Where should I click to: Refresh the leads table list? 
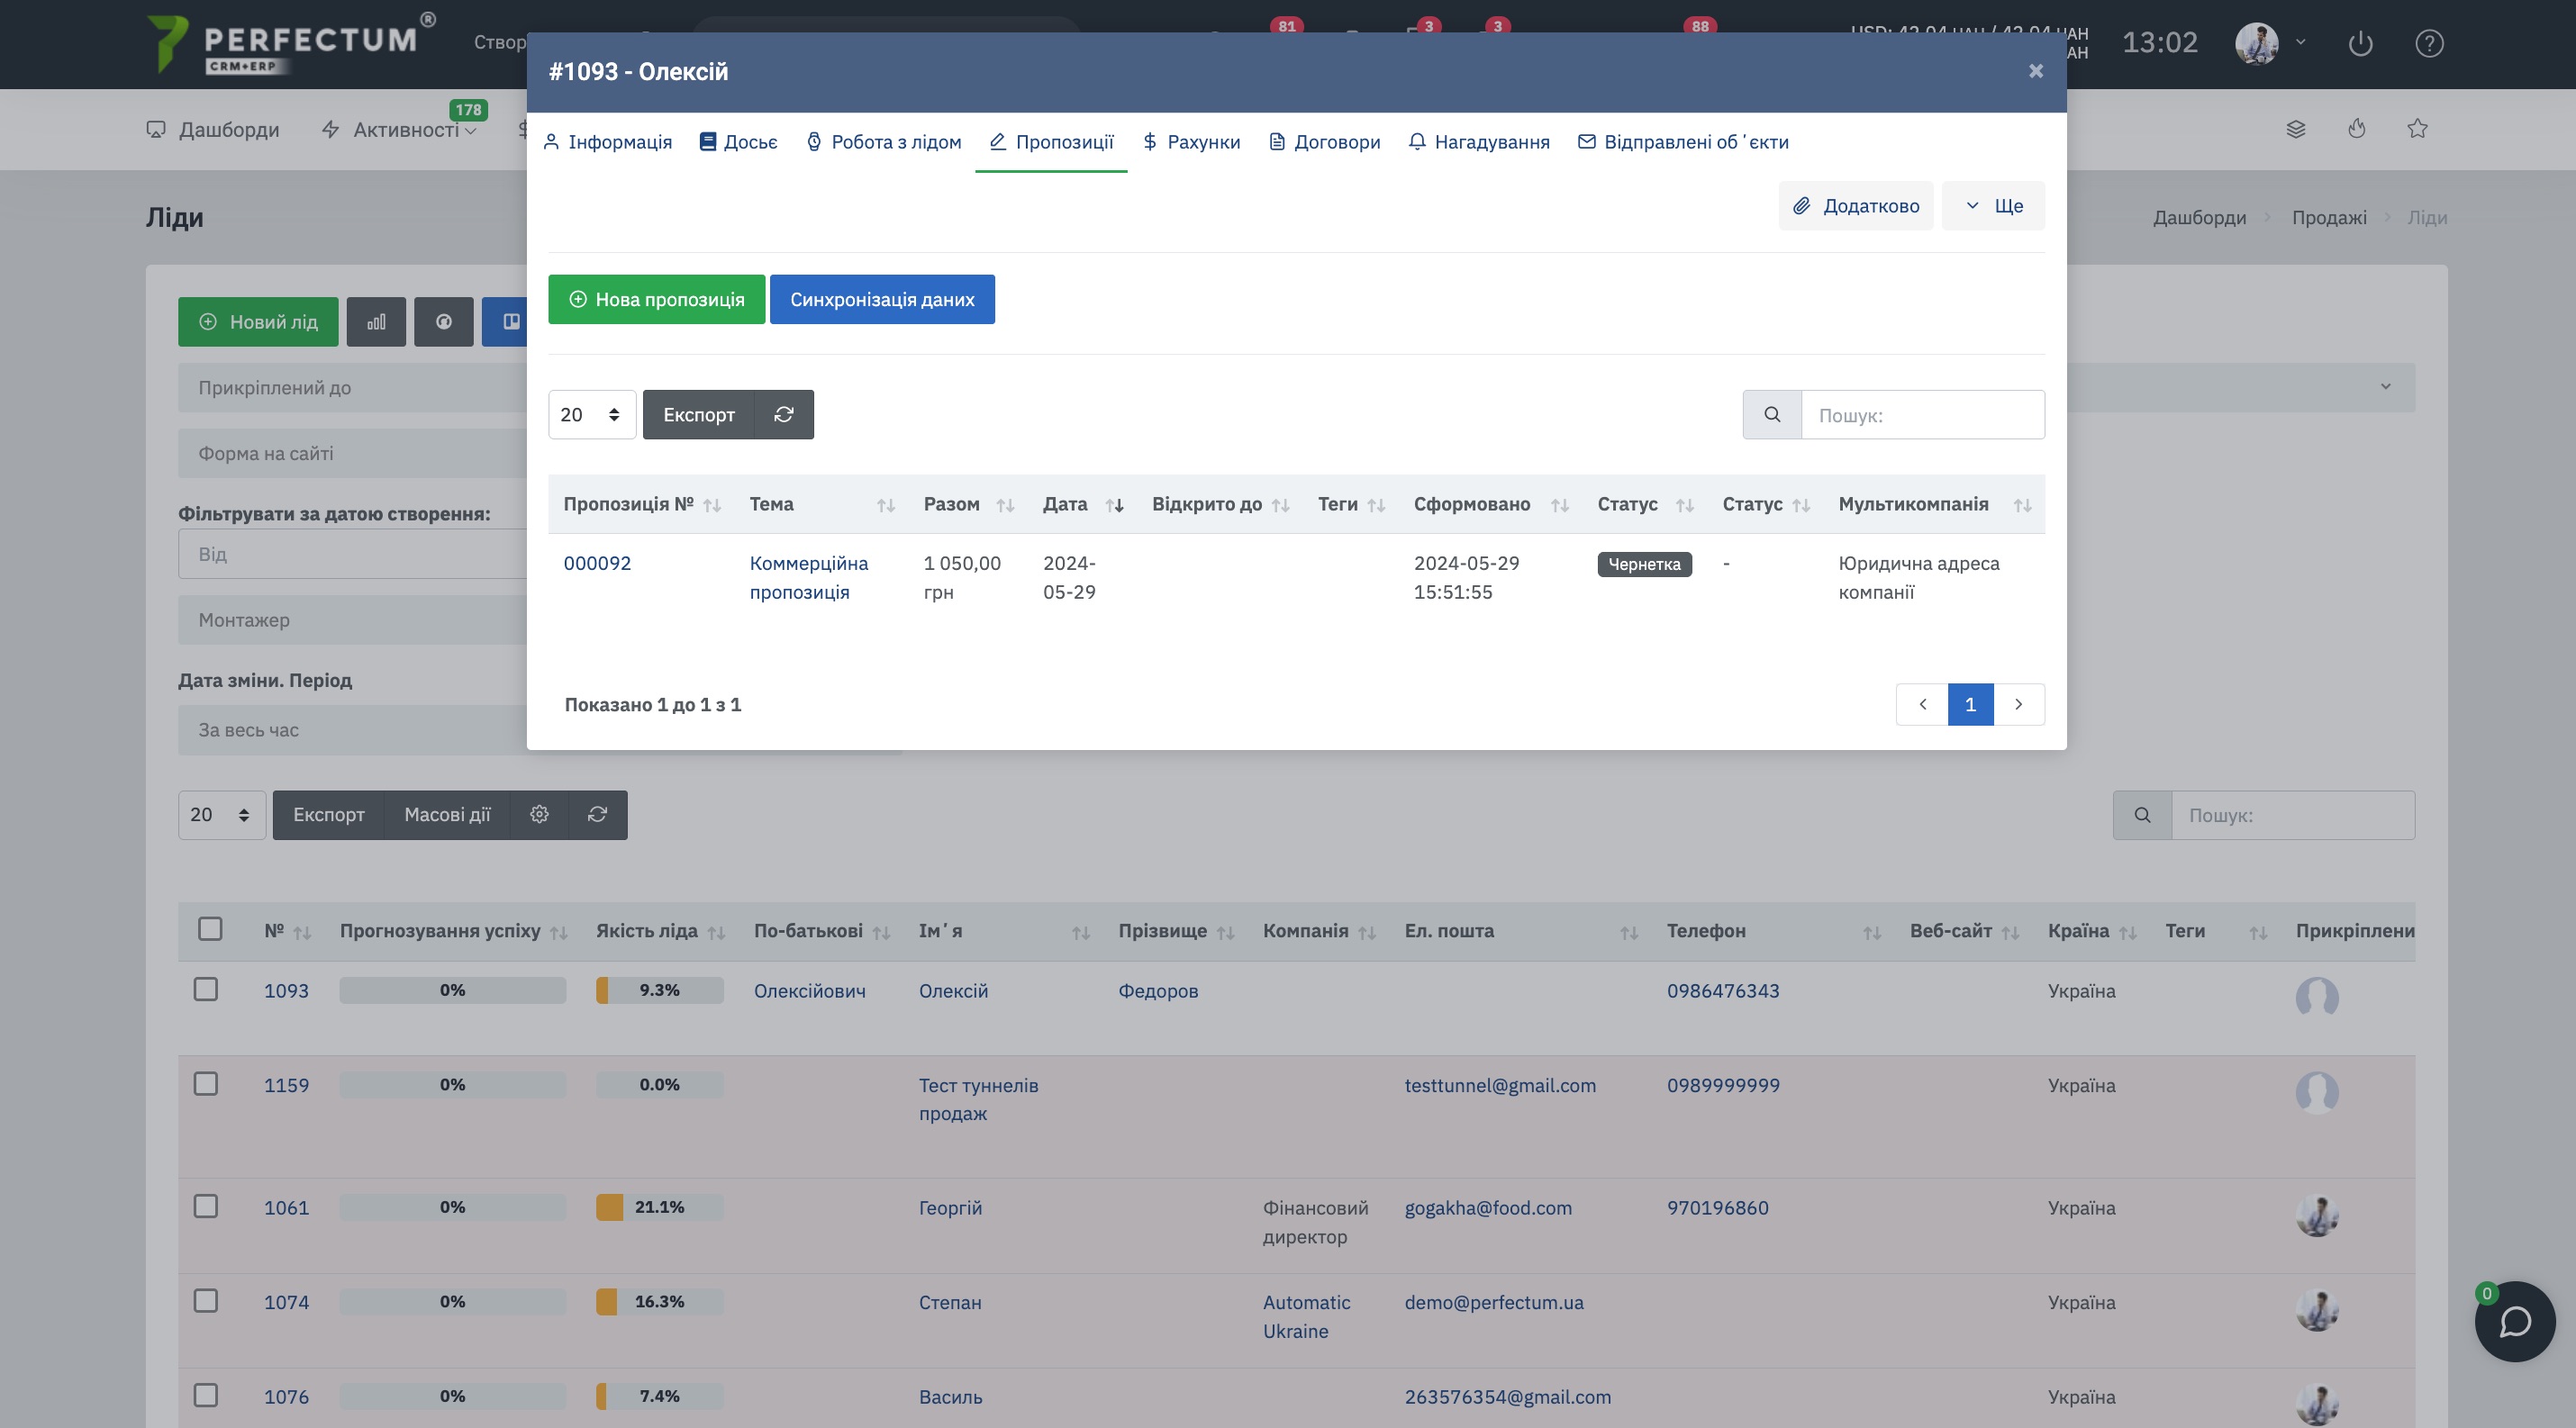pyautogui.click(x=598, y=815)
